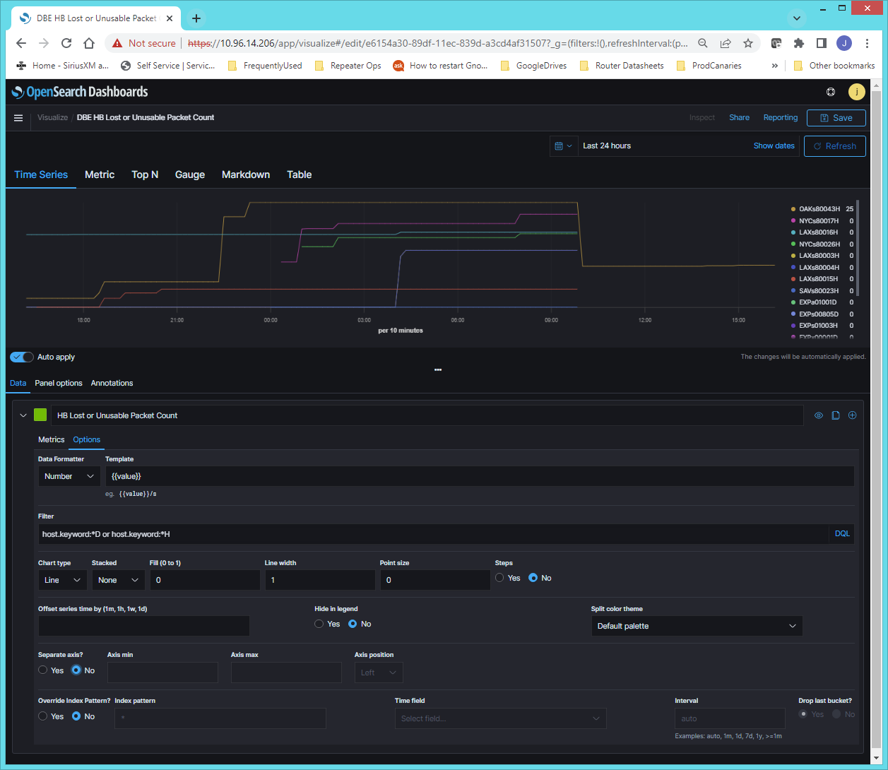Open the Annotations tab
Viewport: 888px width, 770px height.
click(112, 383)
